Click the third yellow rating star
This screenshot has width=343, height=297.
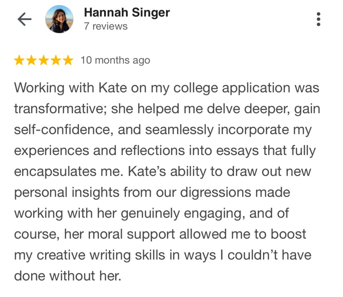44,60
